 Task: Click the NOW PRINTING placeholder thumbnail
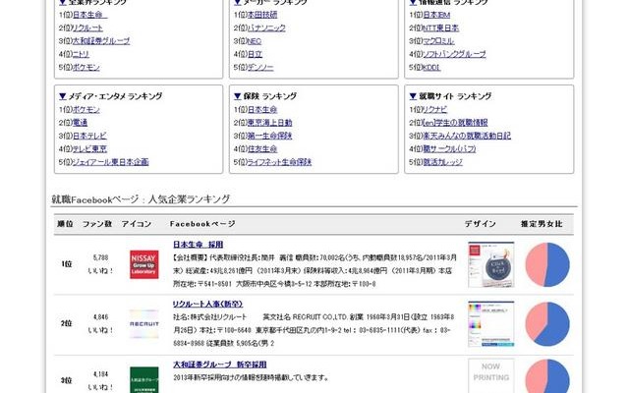pyautogui.click(x=491, y=375)
